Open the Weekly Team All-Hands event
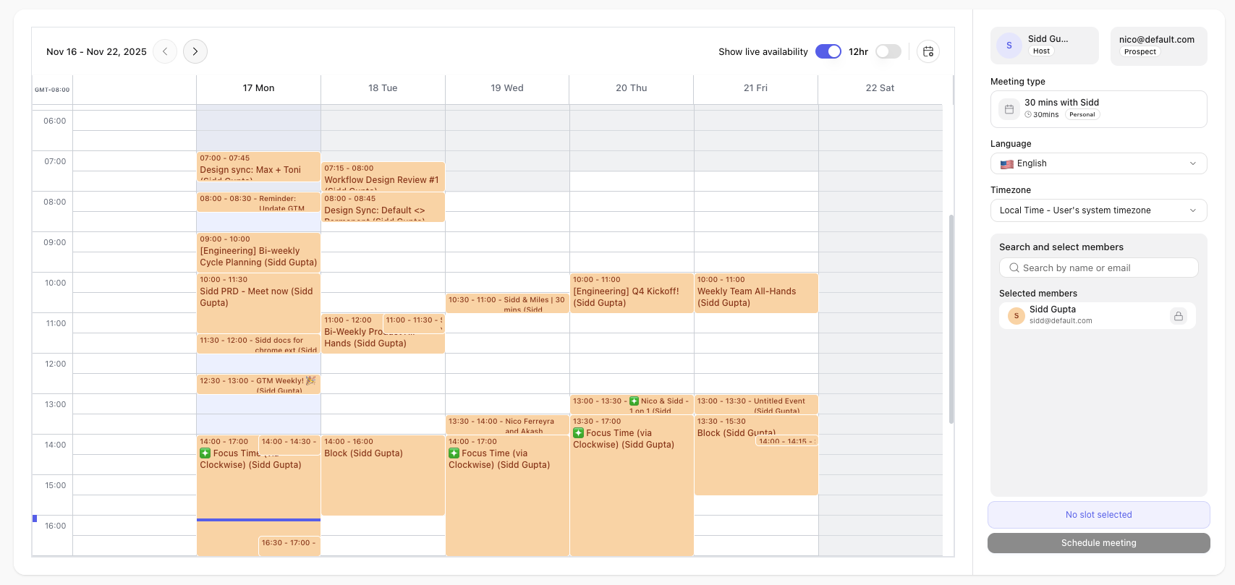This screenshot has width=1235, height=585. click(755, 293)
